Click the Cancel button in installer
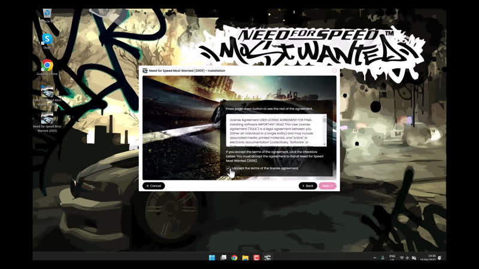 point(154,186)
